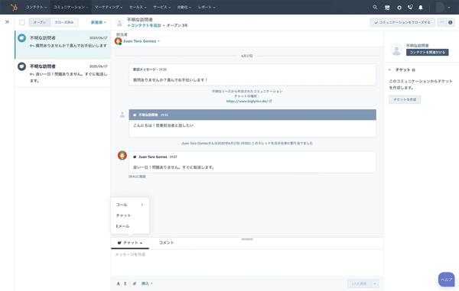Open the 新着順 sort dropdown

[x=99, y=22]
